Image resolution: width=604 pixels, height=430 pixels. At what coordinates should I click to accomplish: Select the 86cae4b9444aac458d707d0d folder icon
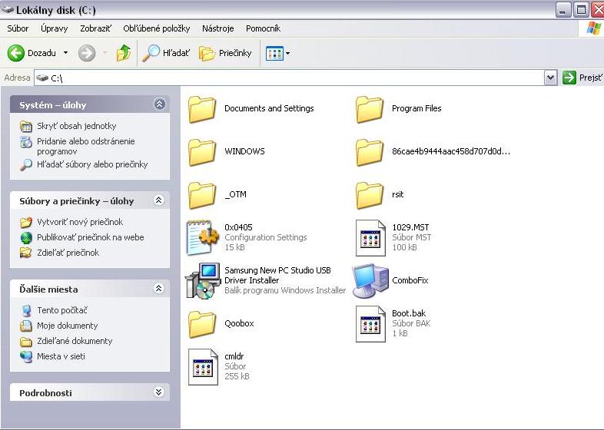click(x=370, y=152)
